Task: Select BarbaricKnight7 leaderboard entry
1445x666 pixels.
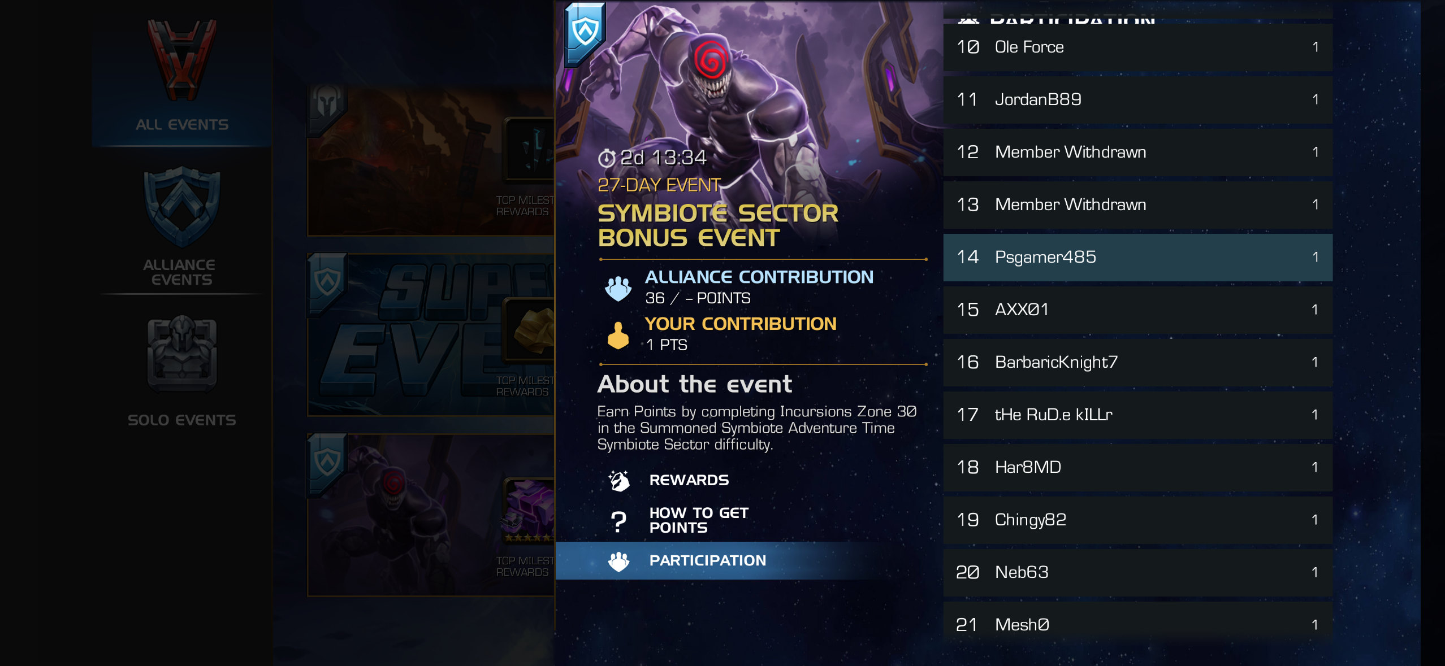Action: [x=1137, y=363]
